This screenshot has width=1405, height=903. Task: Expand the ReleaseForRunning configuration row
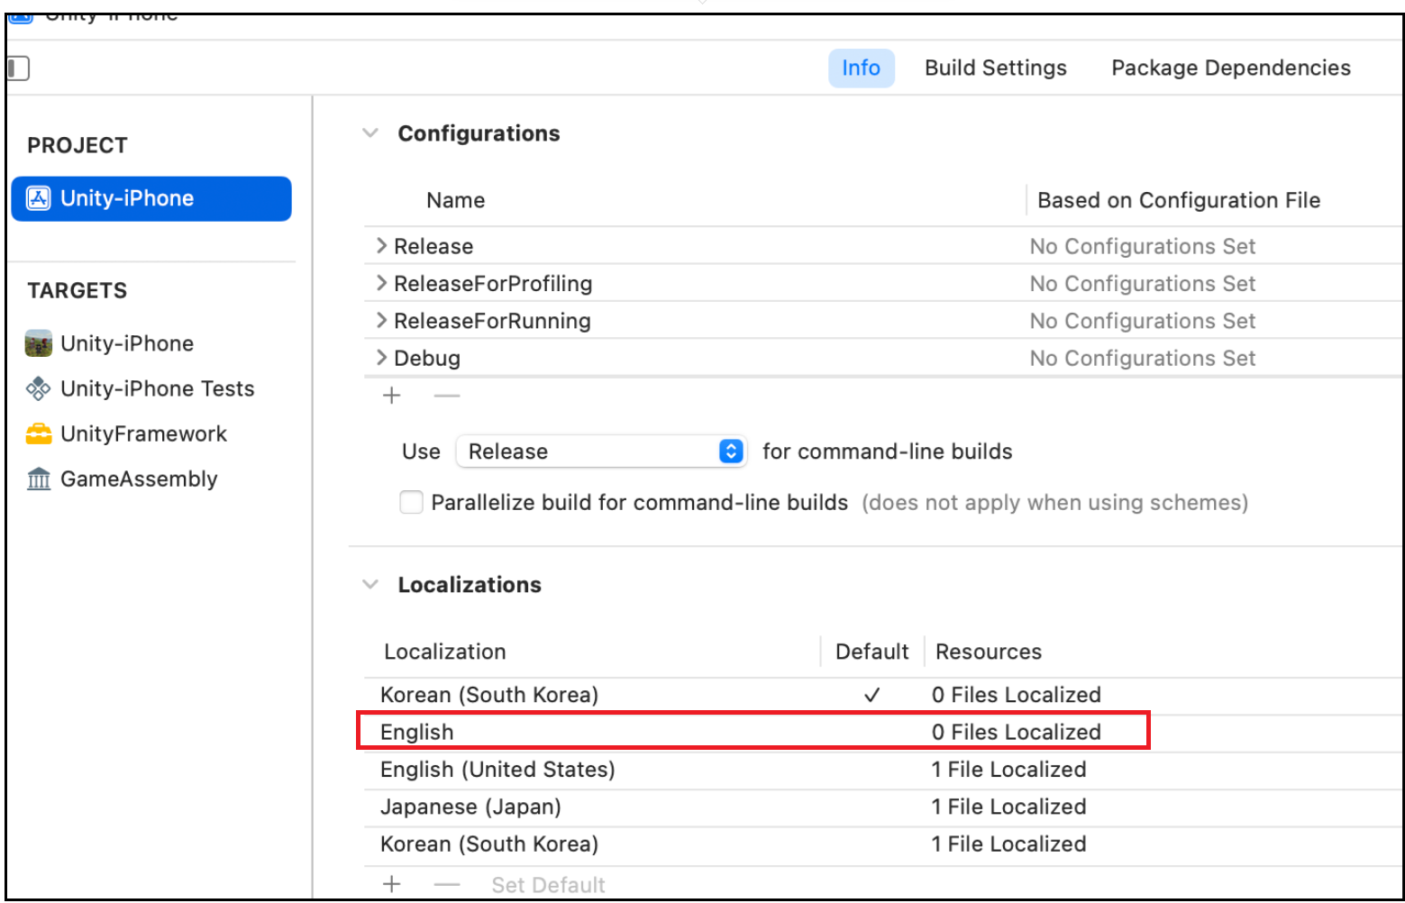tap(381, 320)
